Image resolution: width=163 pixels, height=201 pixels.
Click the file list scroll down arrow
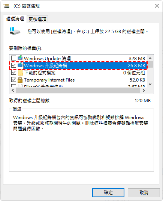tap(150, 84)
